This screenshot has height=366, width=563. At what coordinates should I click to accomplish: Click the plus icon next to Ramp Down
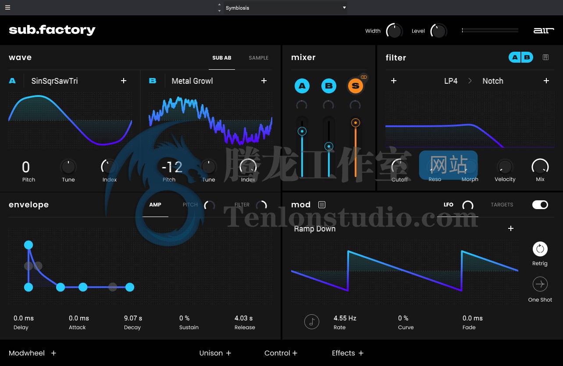[x=510, y=228]
